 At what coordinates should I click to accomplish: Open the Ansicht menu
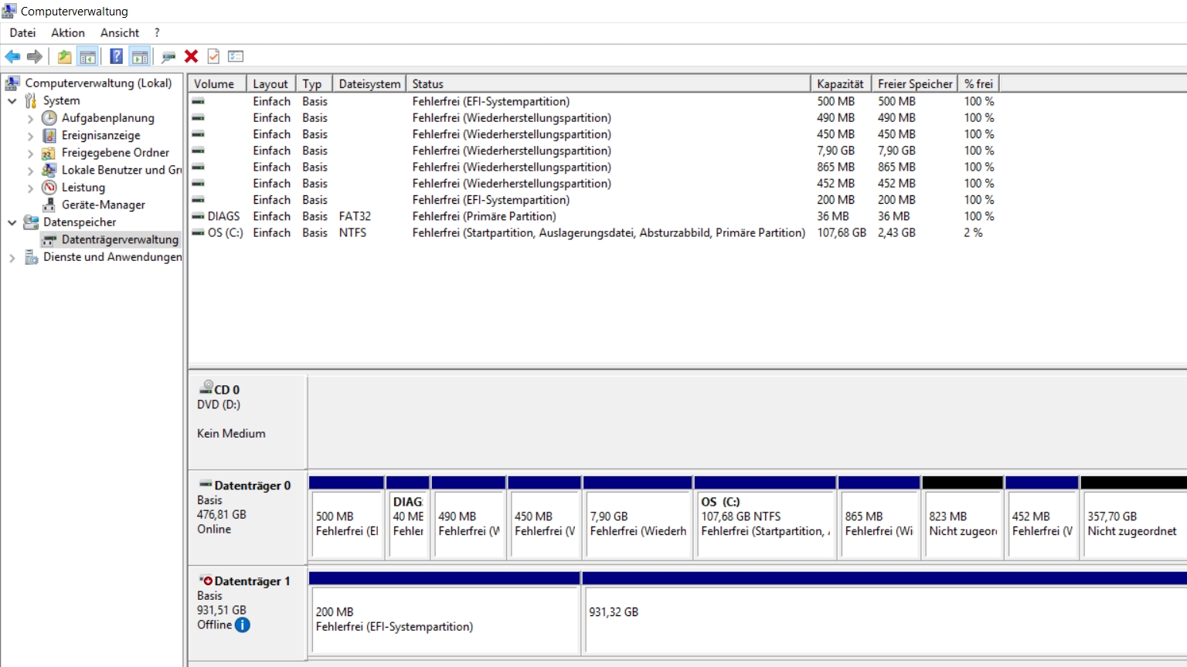[120, 32]
